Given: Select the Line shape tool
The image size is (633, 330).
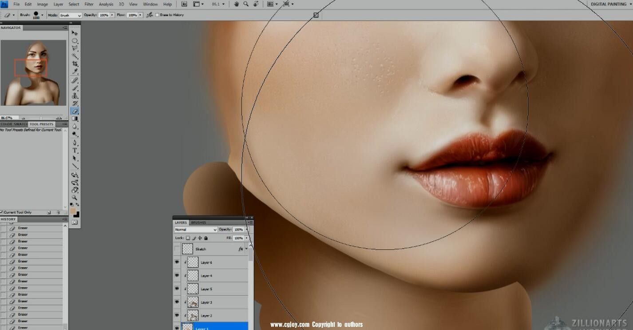Looking at the screenshot, I should coord(75,166).
